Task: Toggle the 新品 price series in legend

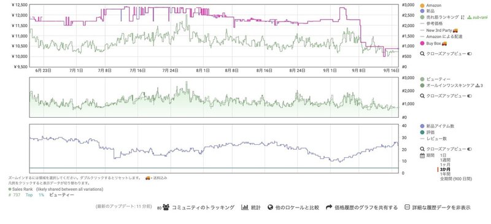Action: [427, 11]
